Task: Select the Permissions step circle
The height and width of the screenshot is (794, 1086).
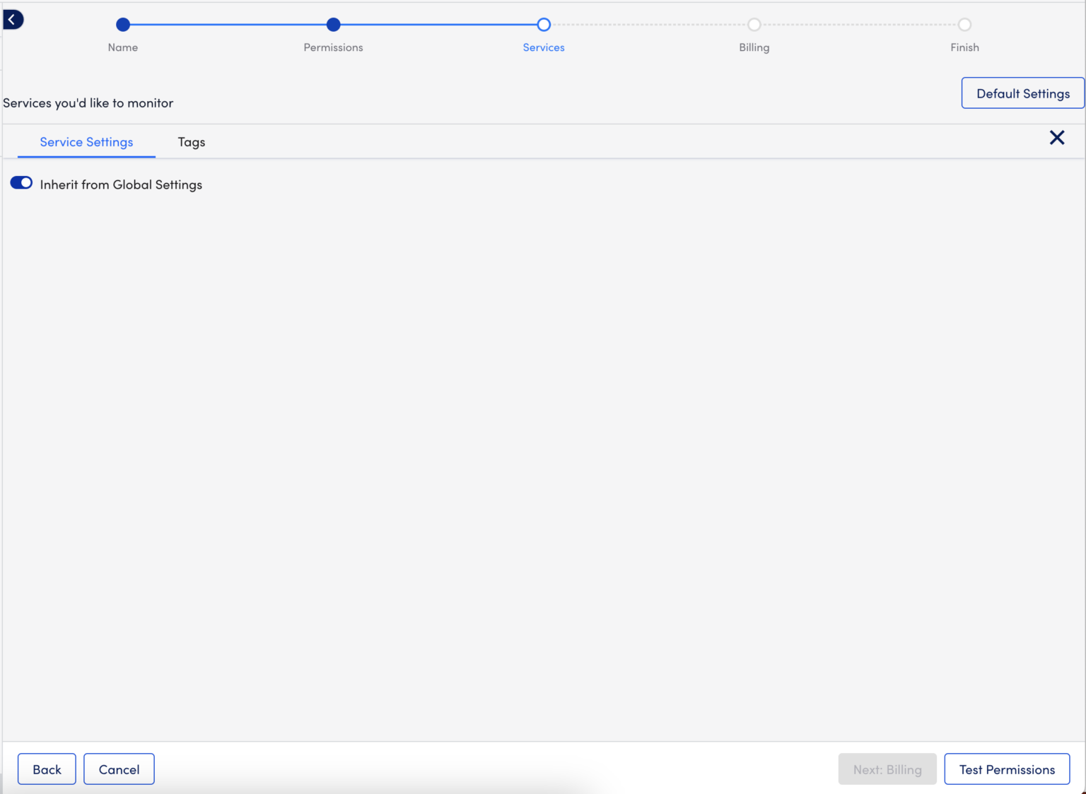Action: 333,24
